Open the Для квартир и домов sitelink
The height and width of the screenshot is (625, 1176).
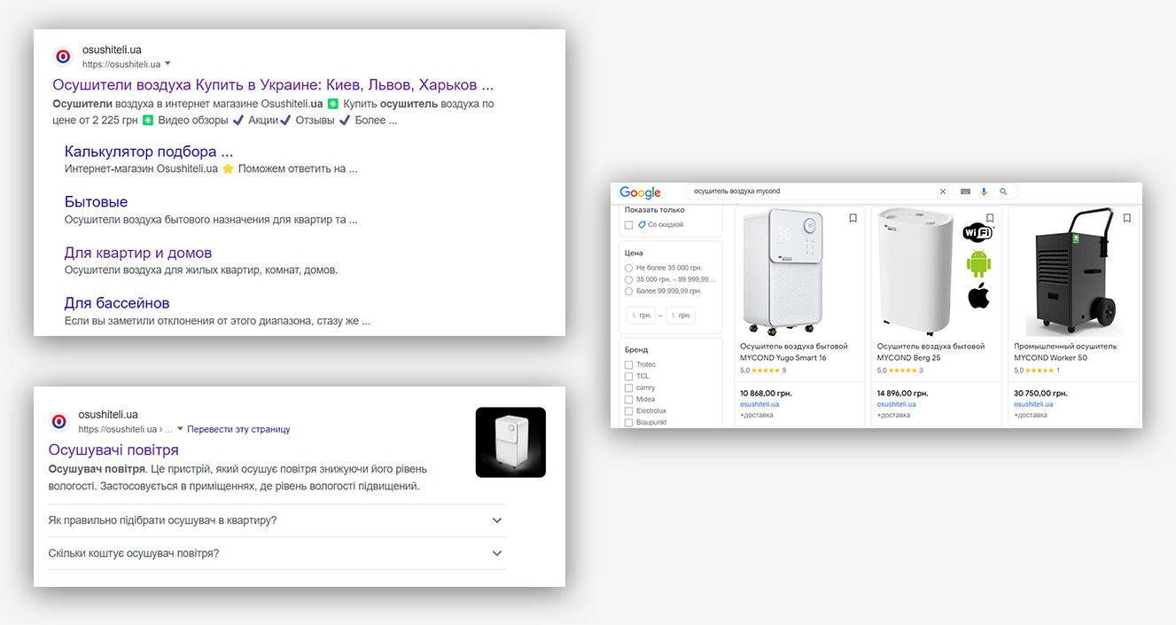138,253
